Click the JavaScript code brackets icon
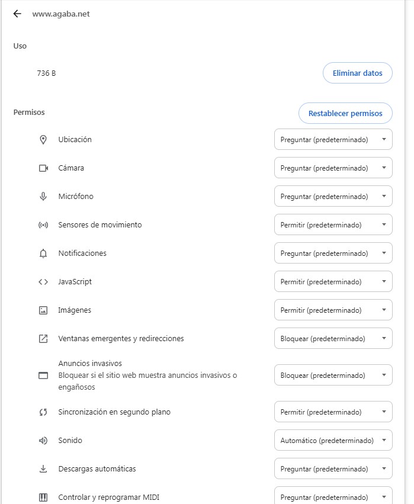The width and height of the screenshot is (414, 504). click(43, 282)
